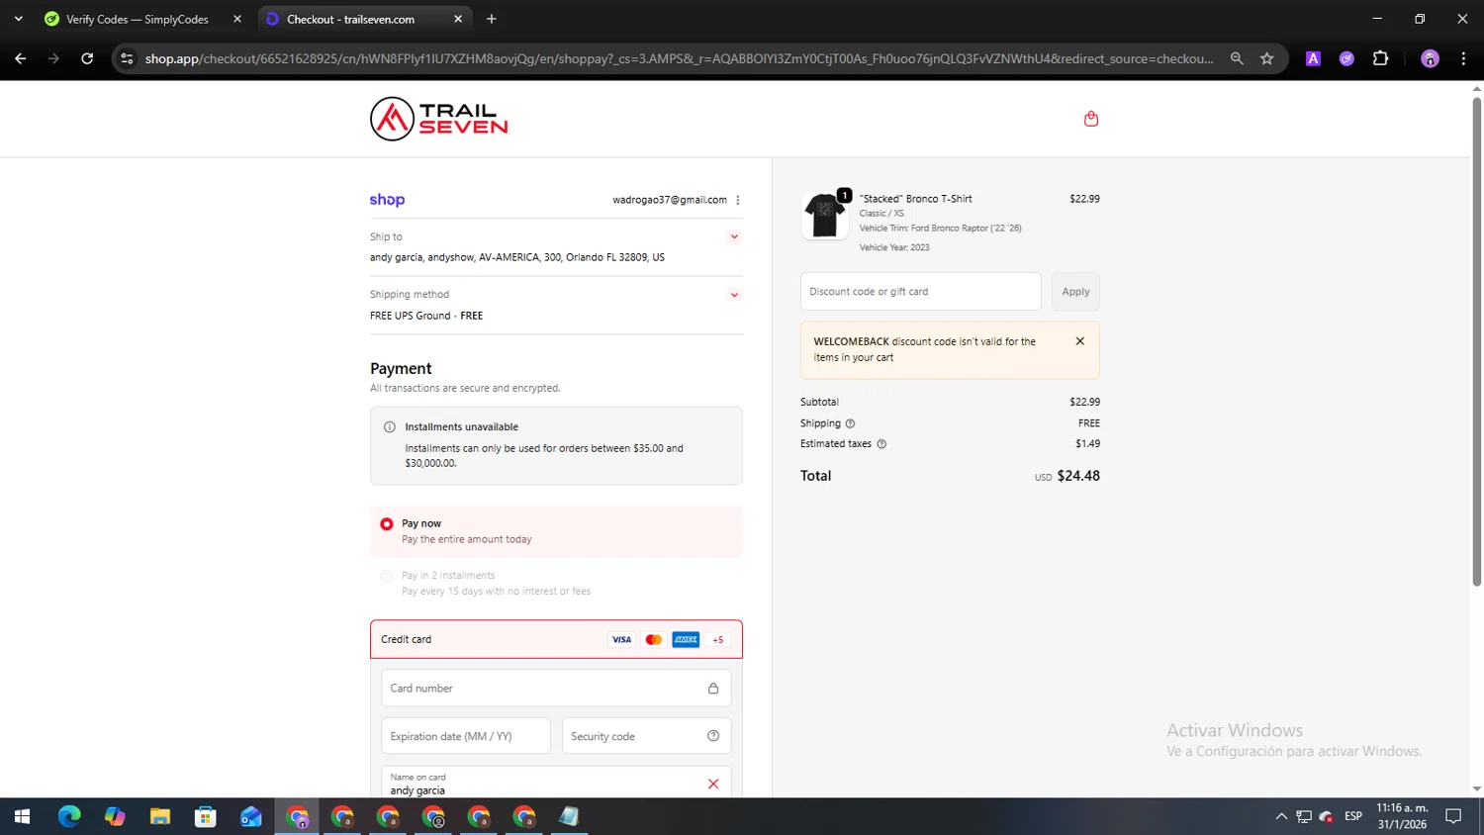This screenshot has height=835, width=1484.
Task: Open the taskbar clock showing 11:16 a. m.
Action: point(1402,816)
